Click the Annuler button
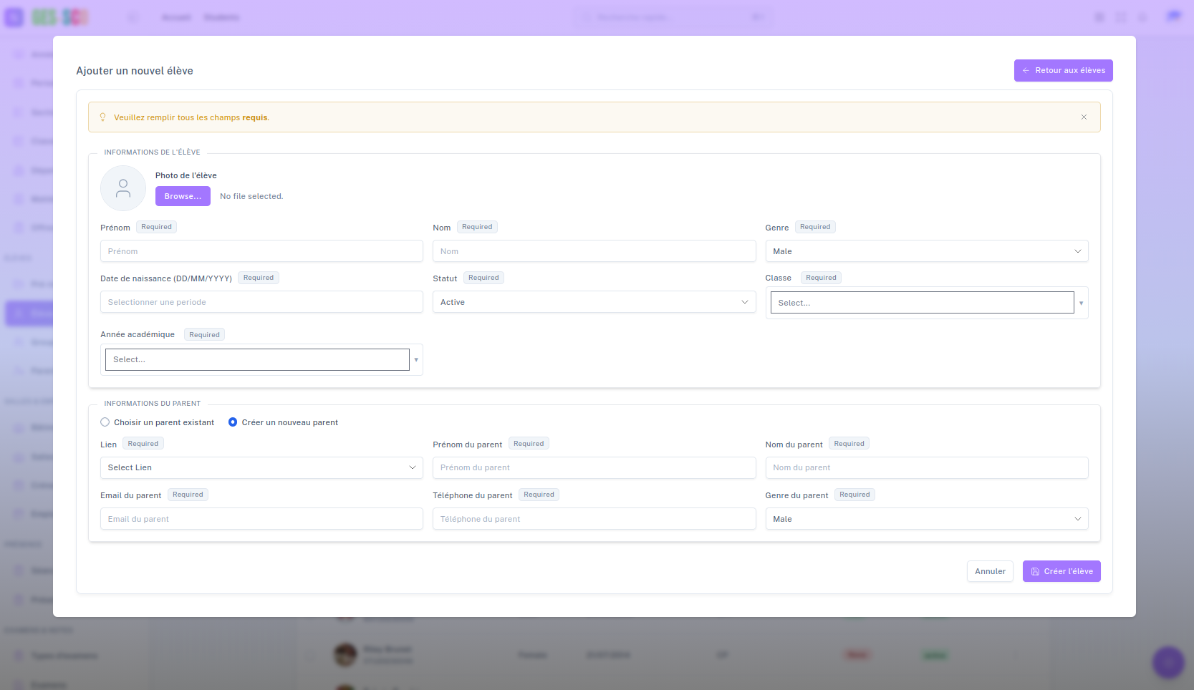The width and height of the screenshot is (1194, 690). pos(990,571)
